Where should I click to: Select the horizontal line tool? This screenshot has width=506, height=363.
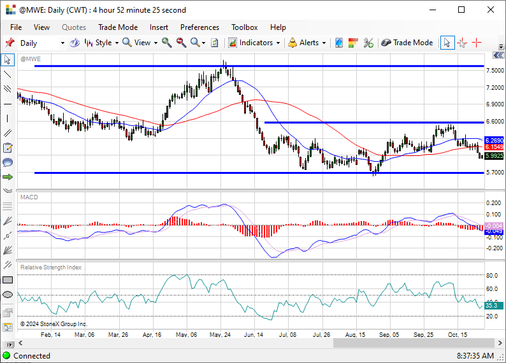(x=8, y=104)
